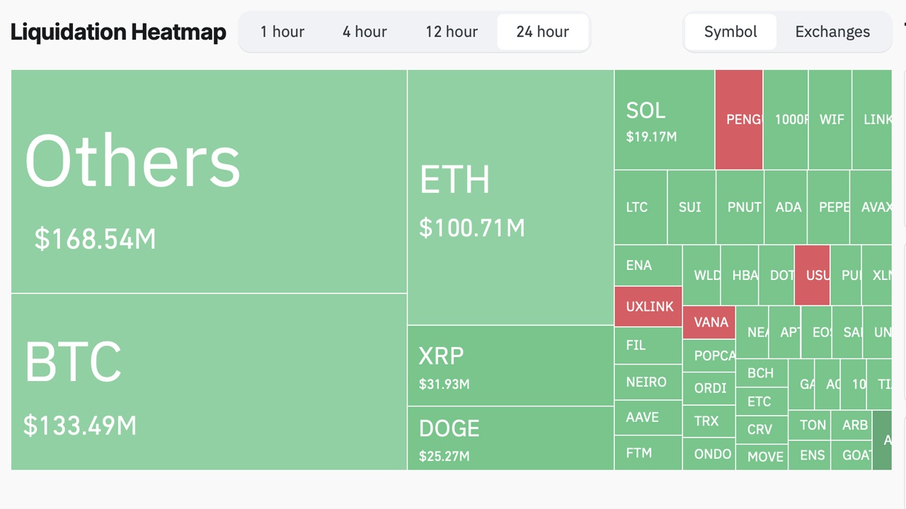Screen dimensions: 906x509
Task: Click the ADA tile
Action: (786, 207)
